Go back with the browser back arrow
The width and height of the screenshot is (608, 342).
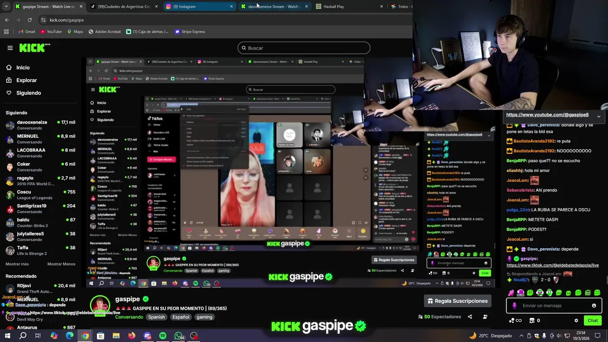pyautogui.click(x=7, y=20)
